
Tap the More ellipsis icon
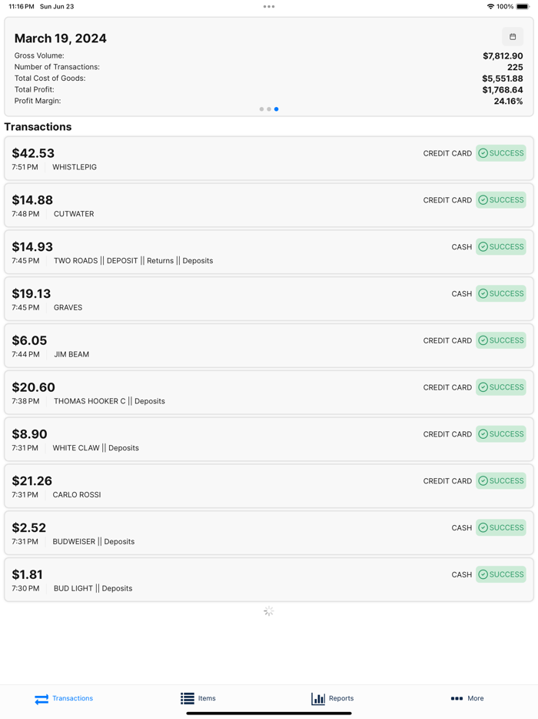pyautogui.click(x=457, y=698)
